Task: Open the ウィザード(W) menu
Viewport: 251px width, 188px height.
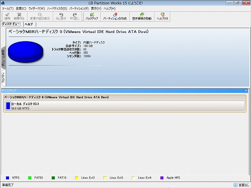Action: tap(36, 9)
